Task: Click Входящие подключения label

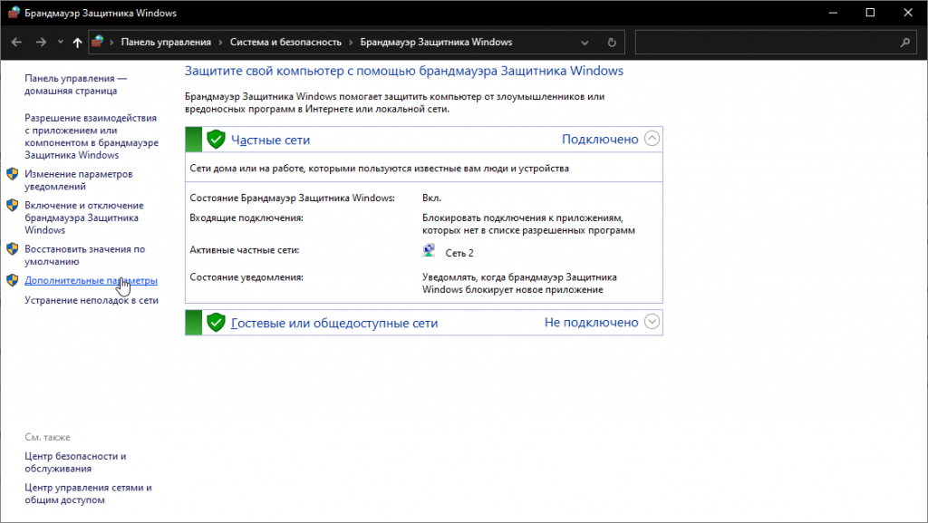Action: 246,218
